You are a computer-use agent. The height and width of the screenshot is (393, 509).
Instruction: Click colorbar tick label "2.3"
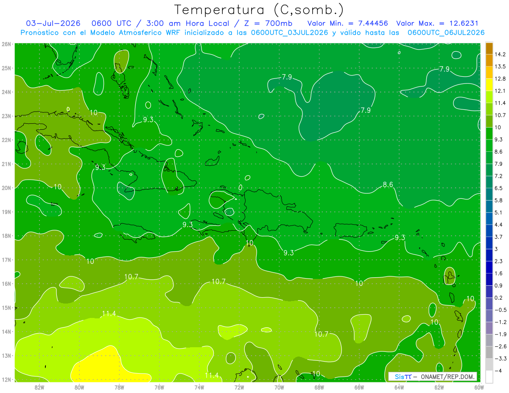click(499, 261)
